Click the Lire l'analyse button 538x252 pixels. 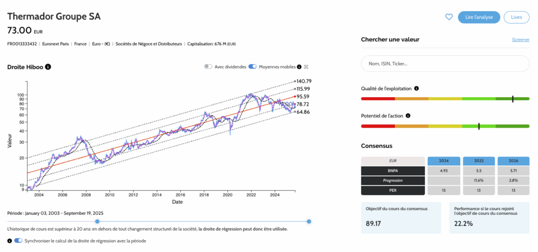pos(479,17)
